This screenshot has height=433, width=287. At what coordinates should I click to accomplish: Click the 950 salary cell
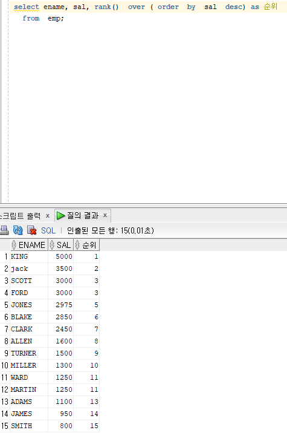pos(61,414)
